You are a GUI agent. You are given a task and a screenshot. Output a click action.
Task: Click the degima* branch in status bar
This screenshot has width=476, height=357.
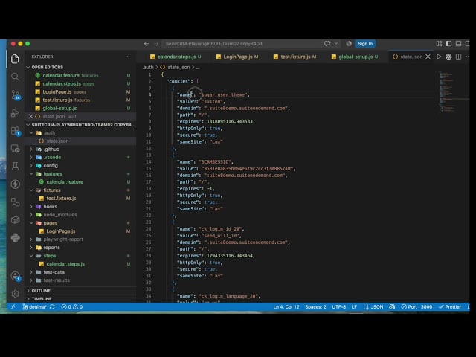tap(35, 307)
